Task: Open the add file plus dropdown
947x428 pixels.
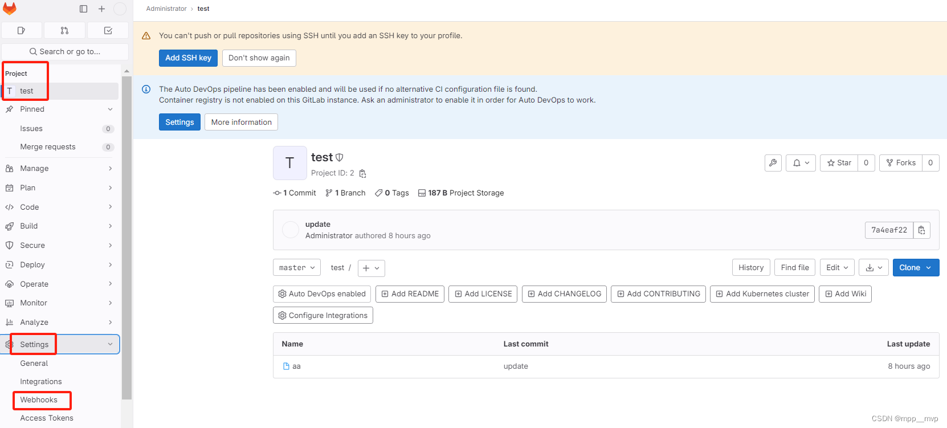Action: pyautogui.click(x=371, y=268)
